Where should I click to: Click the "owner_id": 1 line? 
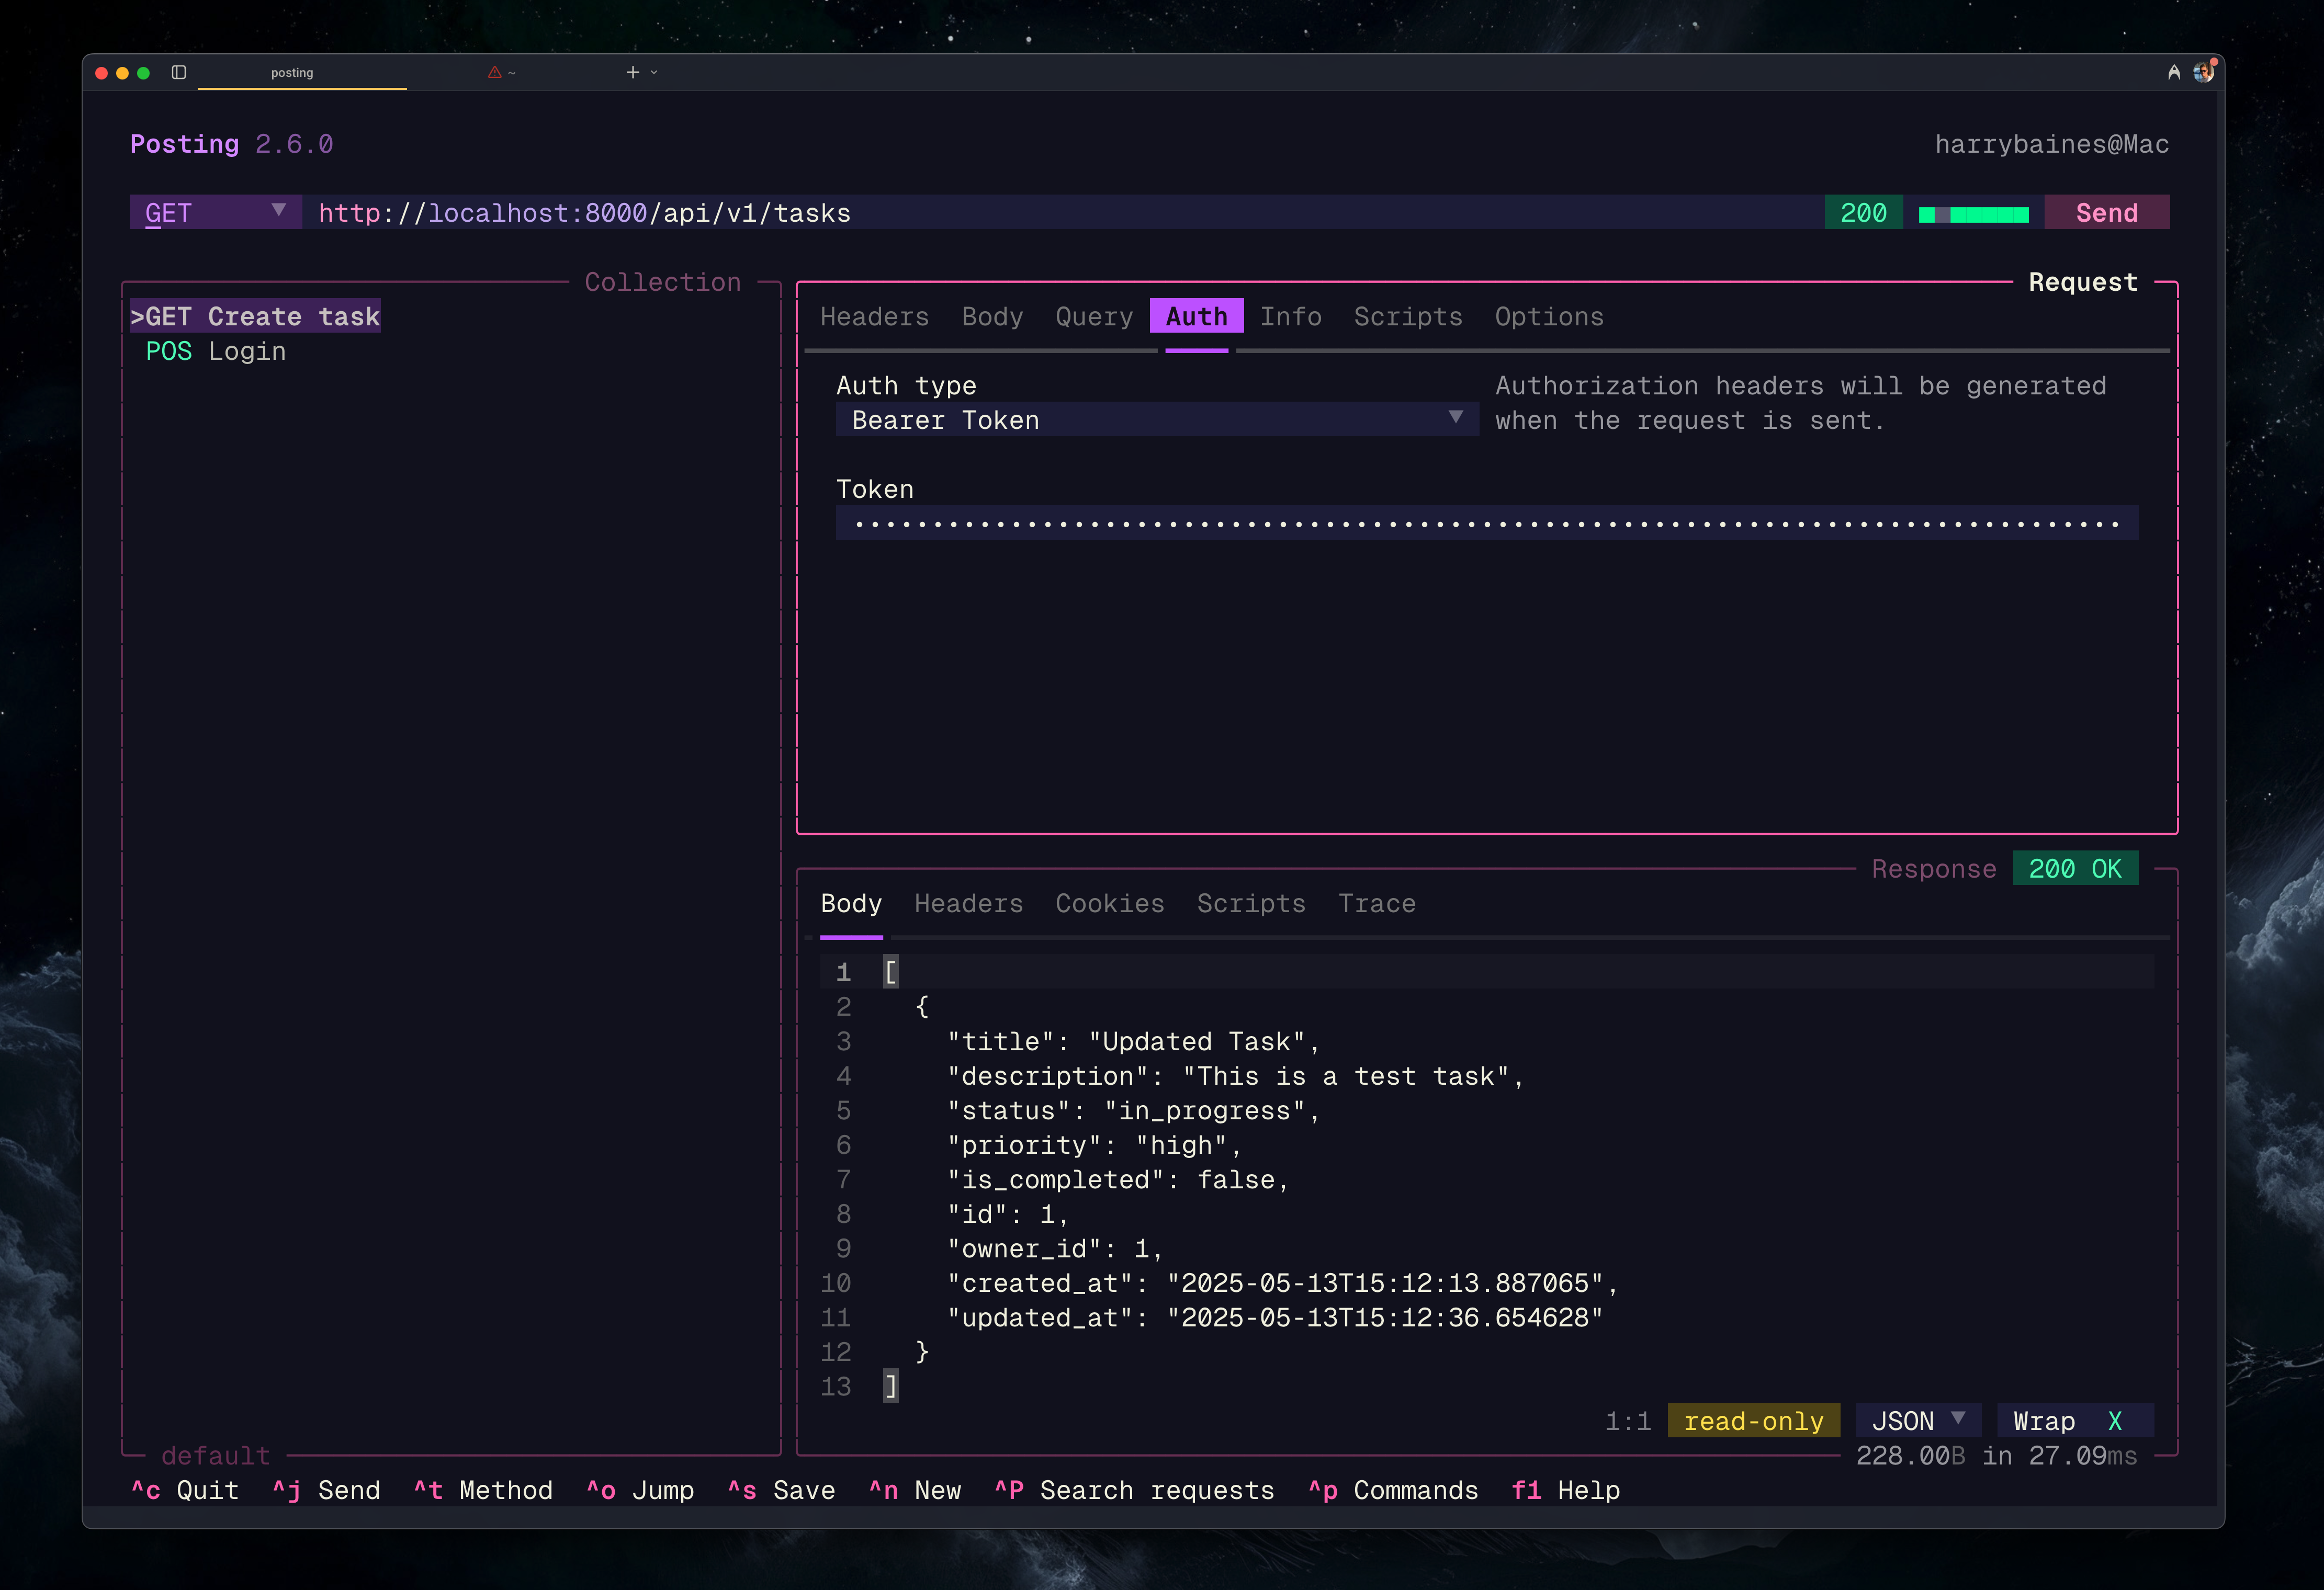pos(1055,1248)
